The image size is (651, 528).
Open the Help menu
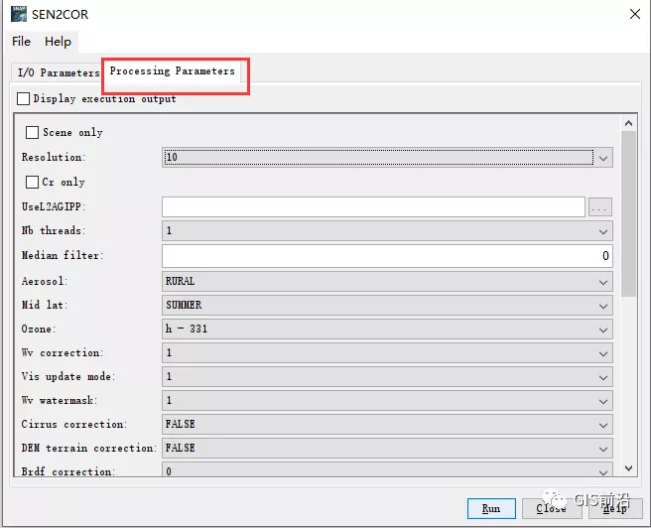(x=59, y=42)
